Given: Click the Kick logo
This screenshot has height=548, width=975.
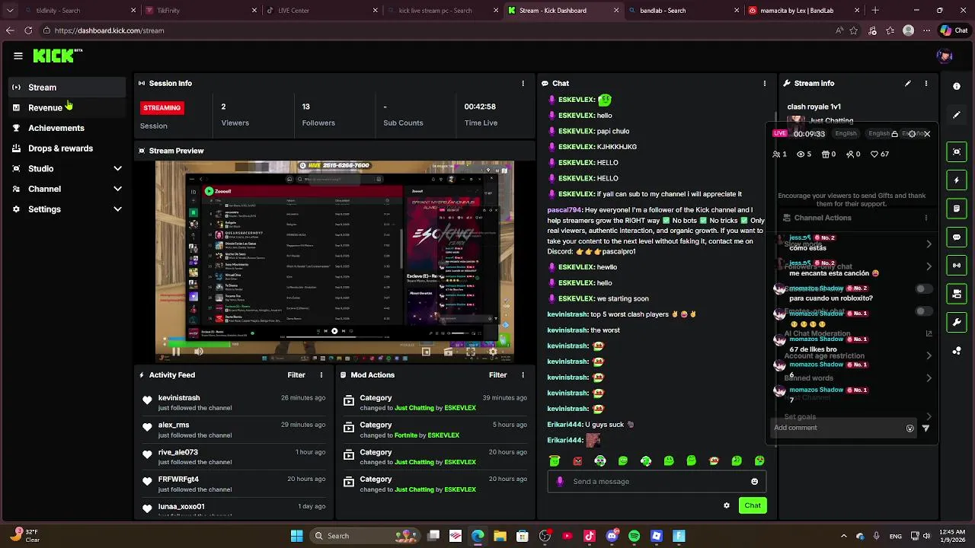Looking at the screenshot, I should coord(57,56).
